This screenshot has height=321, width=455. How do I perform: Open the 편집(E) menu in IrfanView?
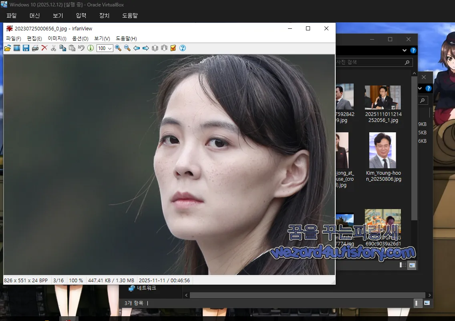click(x=34, y=38)
